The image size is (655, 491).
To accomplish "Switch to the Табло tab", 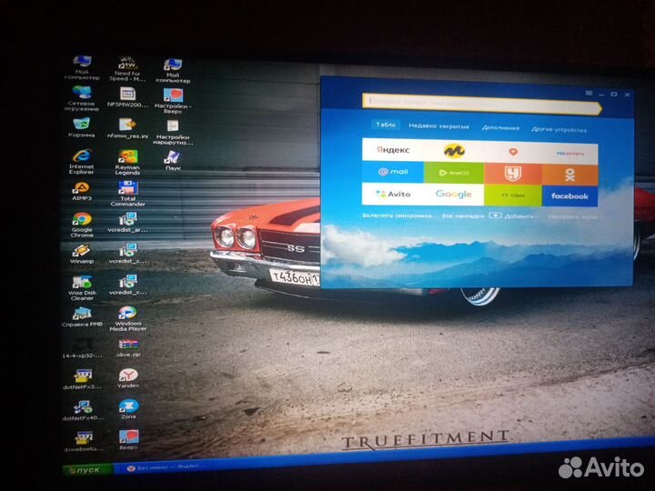I will point(386,126).
